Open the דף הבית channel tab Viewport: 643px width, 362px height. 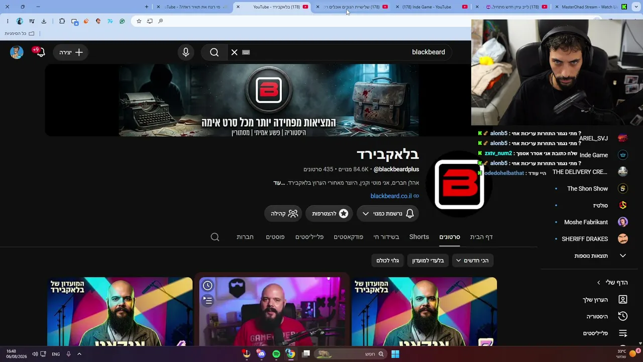click(x=481, y=237)
